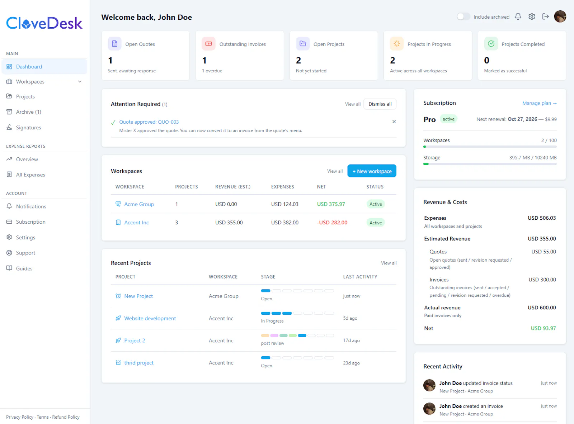The image size is (574, 424).
Task: Click the rocket icon beside Website development
Action: tap(118, 318)
